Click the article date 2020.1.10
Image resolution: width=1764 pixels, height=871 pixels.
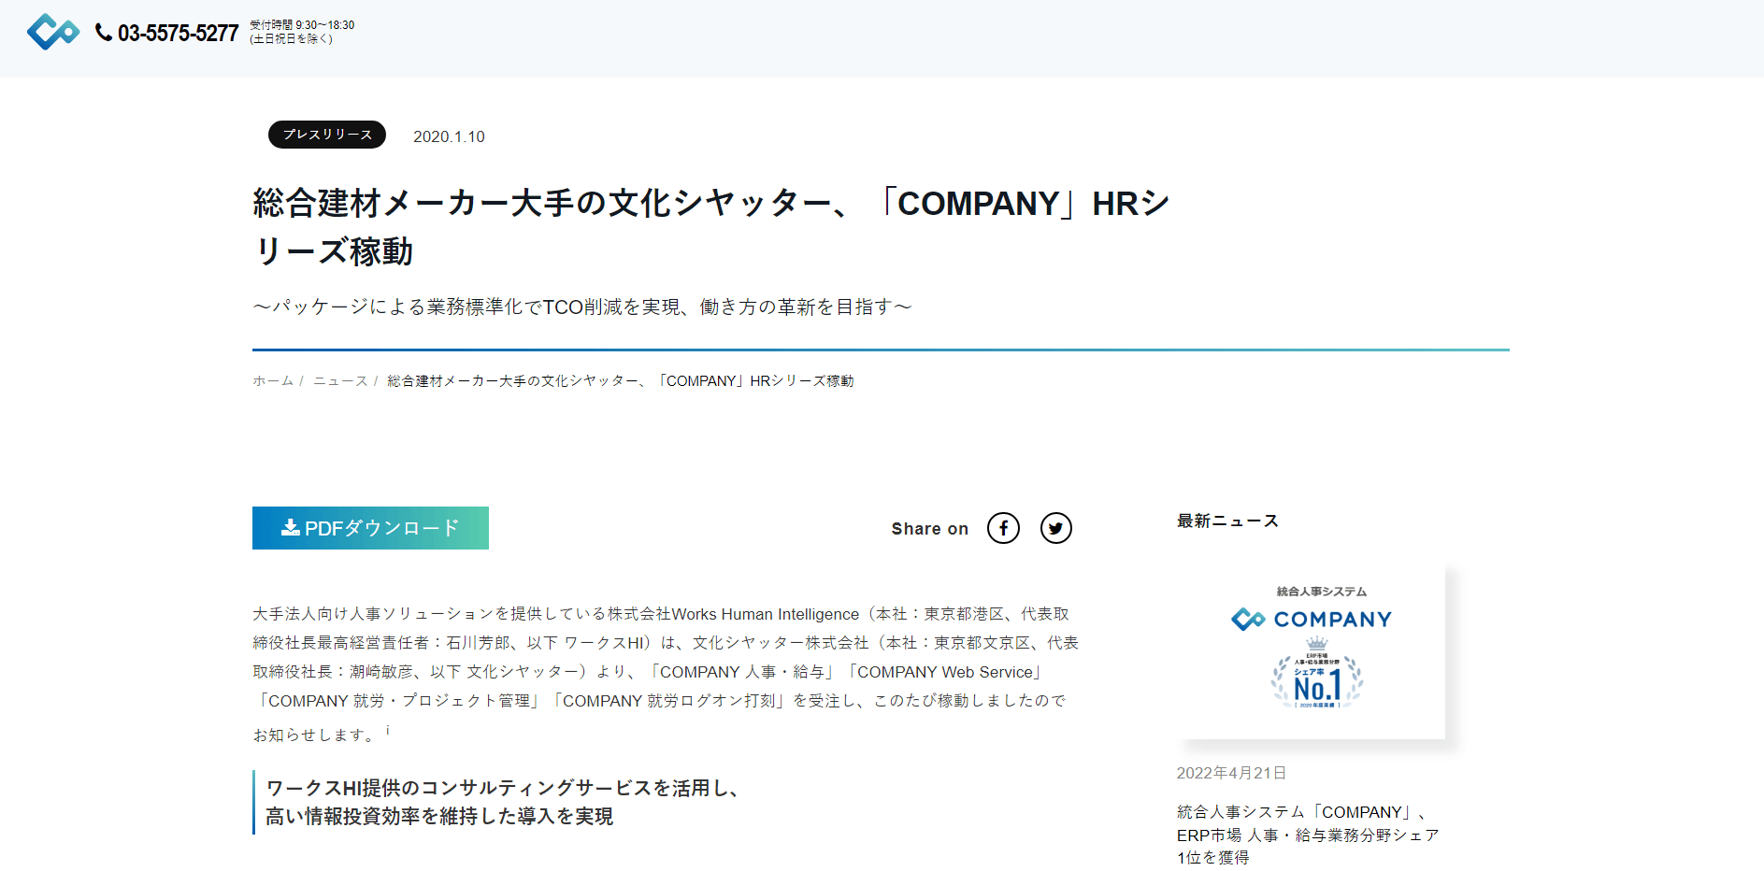(449, 136)
